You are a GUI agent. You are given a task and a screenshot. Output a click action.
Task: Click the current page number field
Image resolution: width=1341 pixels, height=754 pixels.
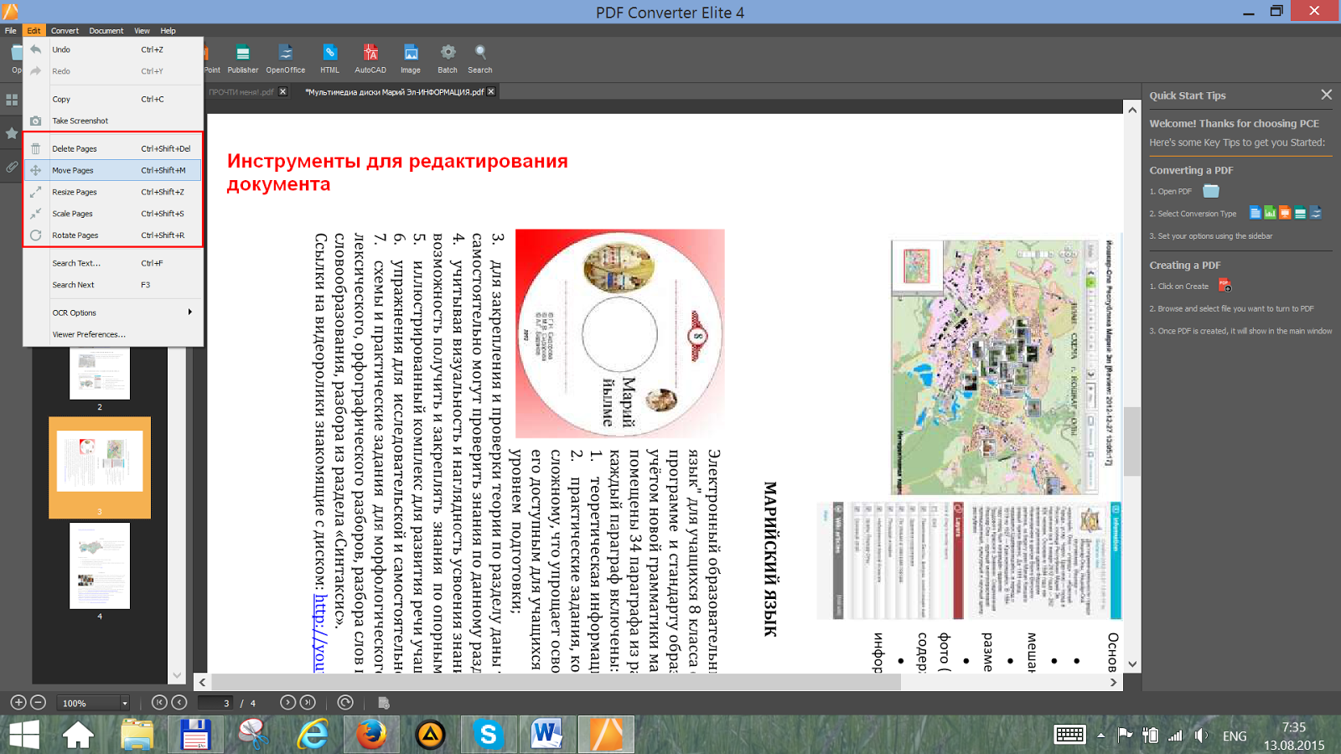(x=215, y=703)
